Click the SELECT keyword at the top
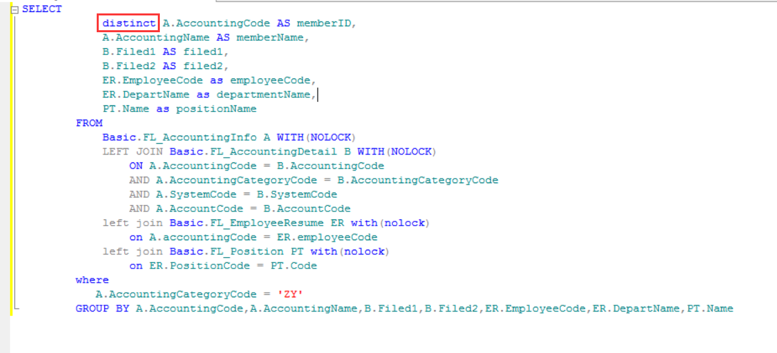777x353 pixels. pos(42,9)
